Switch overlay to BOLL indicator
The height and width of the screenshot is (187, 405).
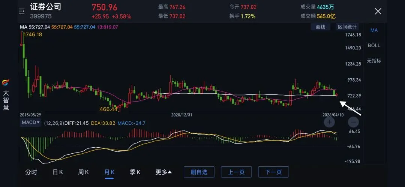pyautogui.click(x=374, y=45)
